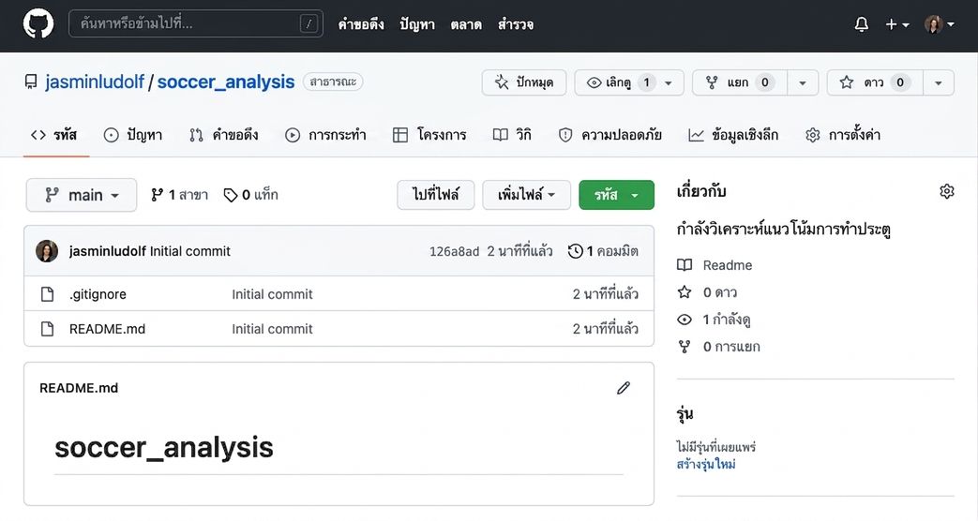Open the รุ่น releases heading
This screenshot has height=521, width=978.
click(x=685, y=414)
